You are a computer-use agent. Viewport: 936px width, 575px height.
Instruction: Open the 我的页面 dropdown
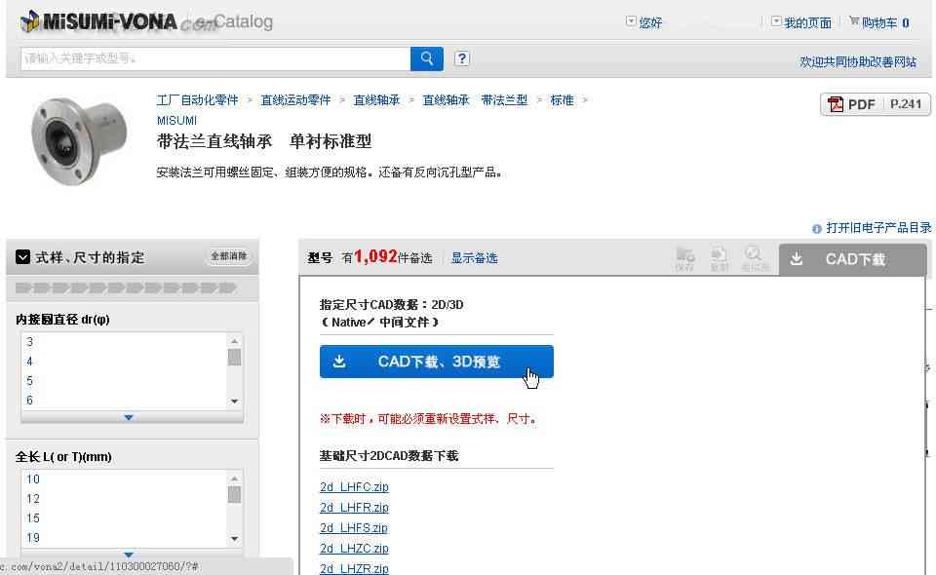point(801,22)
